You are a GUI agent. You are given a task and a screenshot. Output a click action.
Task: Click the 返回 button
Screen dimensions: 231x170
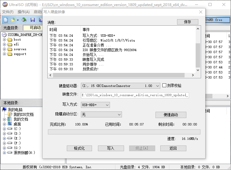click(x=173, y=148)
